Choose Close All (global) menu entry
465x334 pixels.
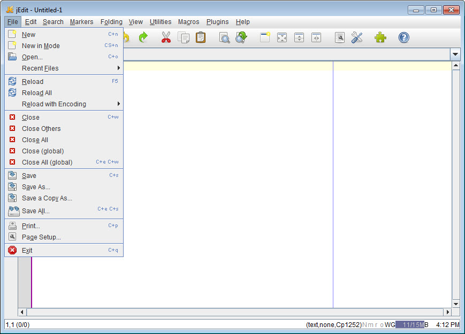tap(64, 162)
